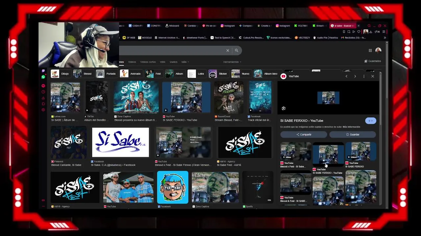Open the Más información link
This screenshot has height=236, width=421.
click(x=351, y=127)
